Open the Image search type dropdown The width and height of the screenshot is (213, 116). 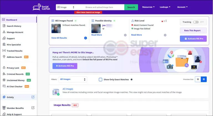(66, 7)
